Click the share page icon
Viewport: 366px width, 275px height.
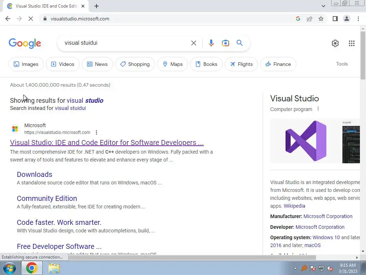pos(310,19)
